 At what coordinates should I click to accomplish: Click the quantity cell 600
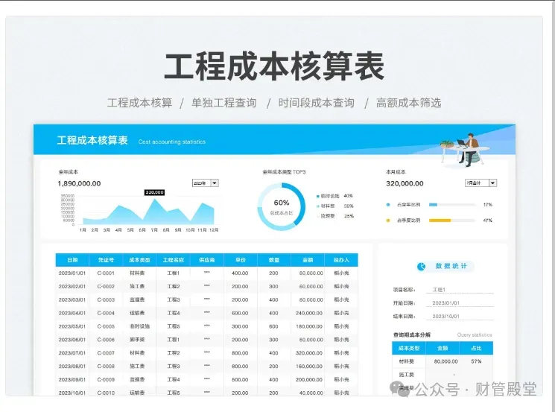click(x=273, y=326)
